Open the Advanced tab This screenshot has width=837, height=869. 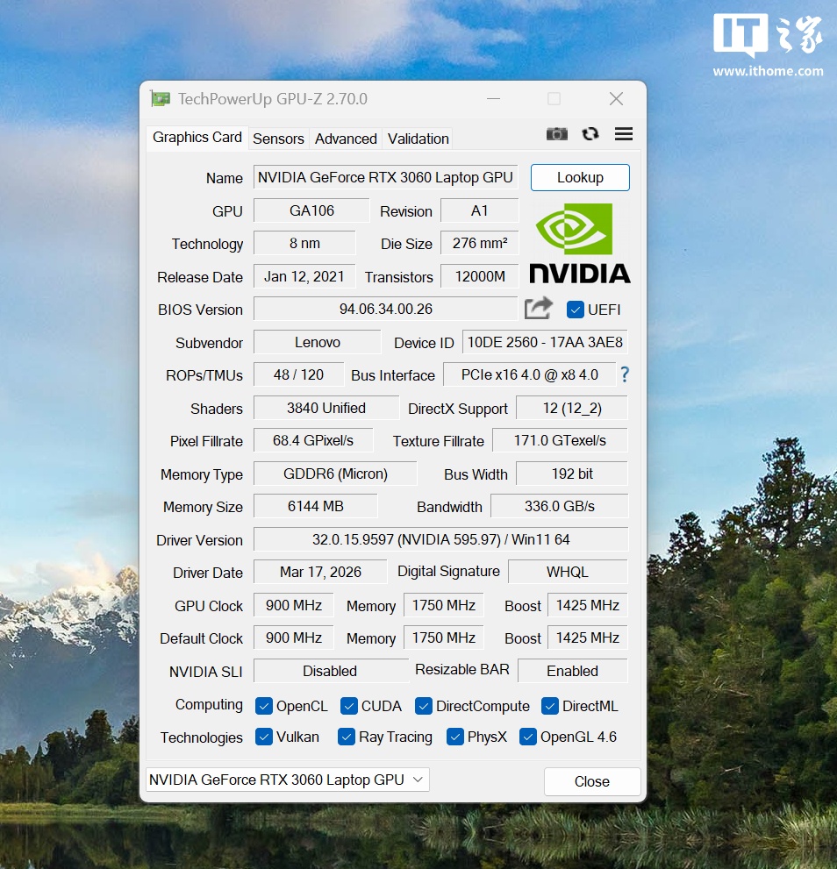click(346, 139)
